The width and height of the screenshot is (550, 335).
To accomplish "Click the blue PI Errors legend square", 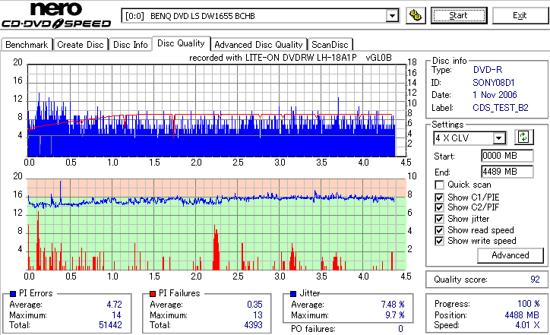I will [13, 294].
